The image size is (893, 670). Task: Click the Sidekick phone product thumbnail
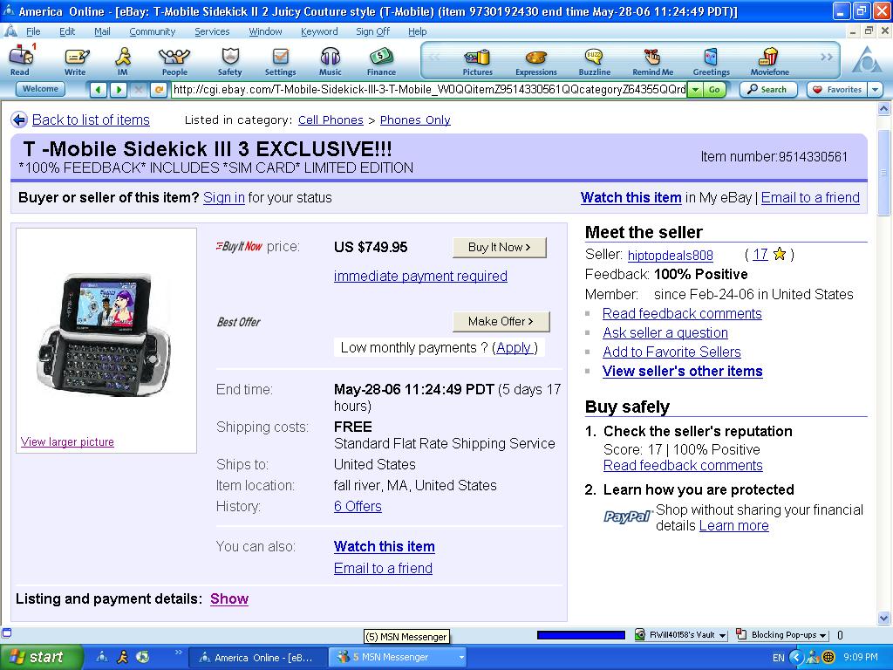103,334
